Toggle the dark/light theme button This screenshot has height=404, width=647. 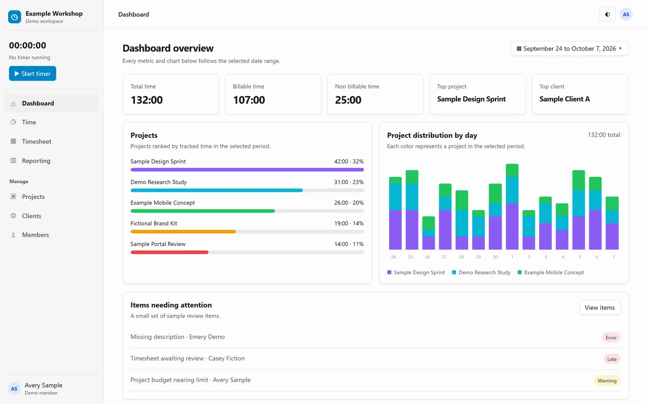pos(607,14)
